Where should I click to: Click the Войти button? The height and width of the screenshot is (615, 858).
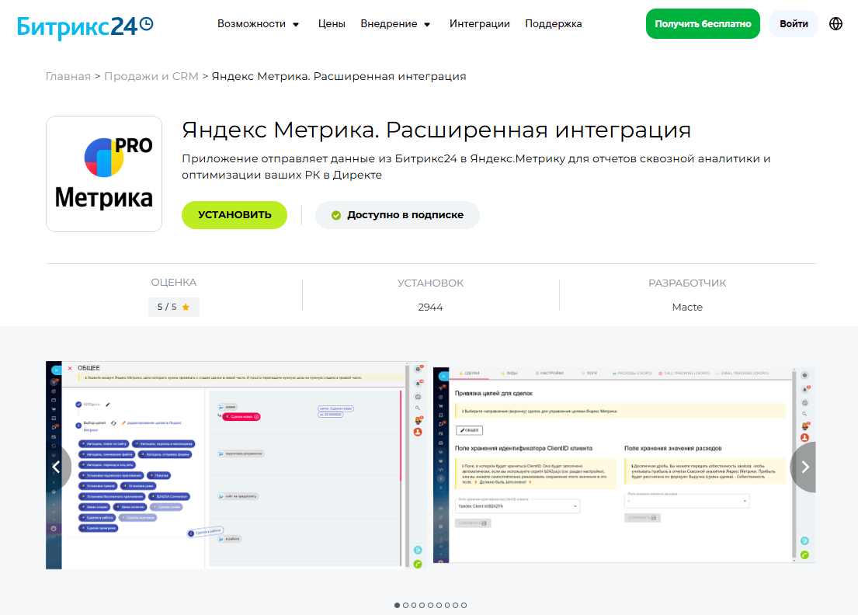[794, 23]
